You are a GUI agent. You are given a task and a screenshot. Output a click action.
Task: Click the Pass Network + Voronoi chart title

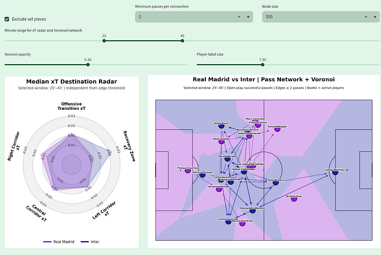click(264, 80)
